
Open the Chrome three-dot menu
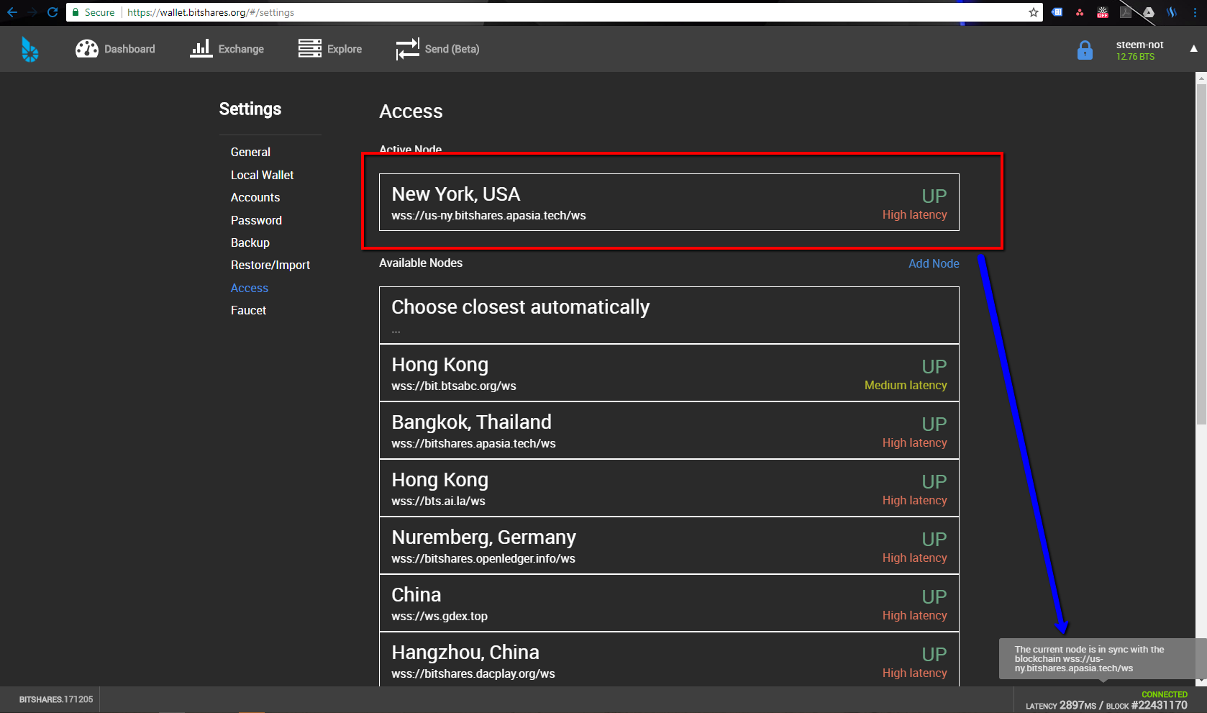(1195, 12)
